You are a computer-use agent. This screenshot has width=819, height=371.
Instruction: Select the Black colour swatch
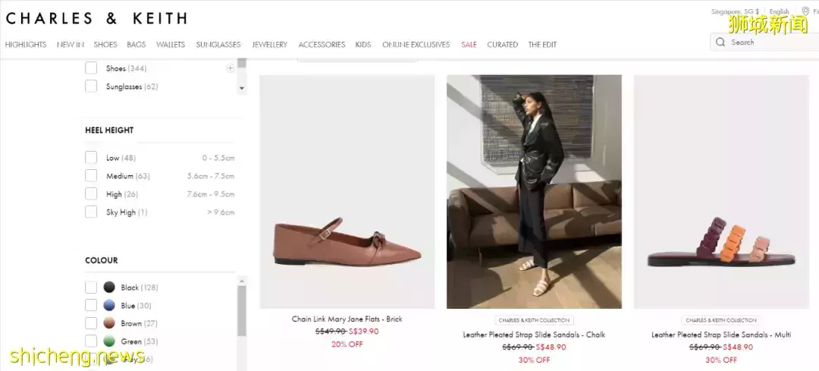click(x=109, y=288)
